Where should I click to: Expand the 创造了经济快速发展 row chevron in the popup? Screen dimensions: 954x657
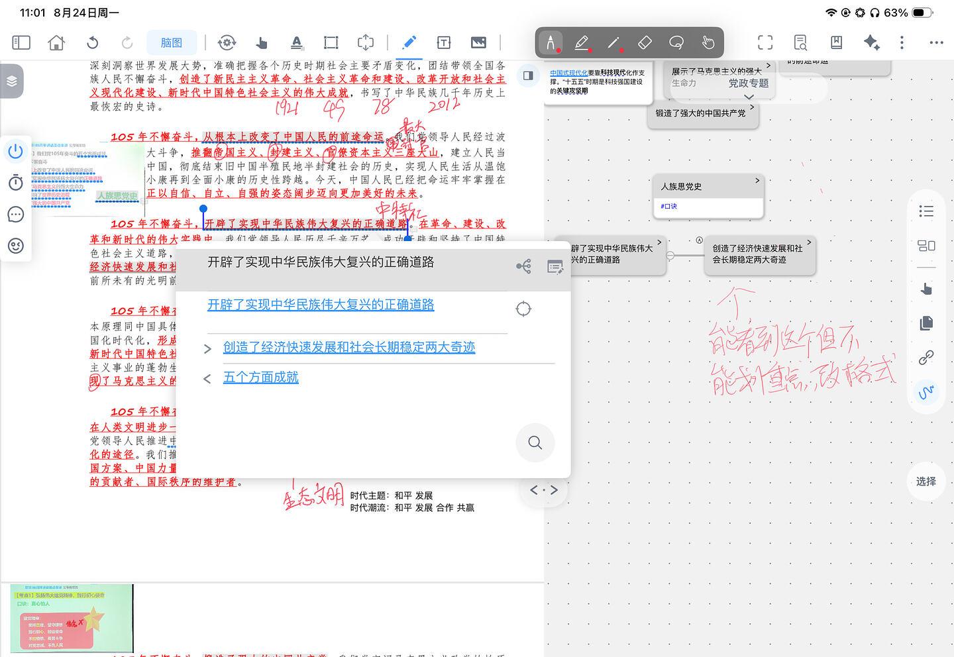point(208,349)
